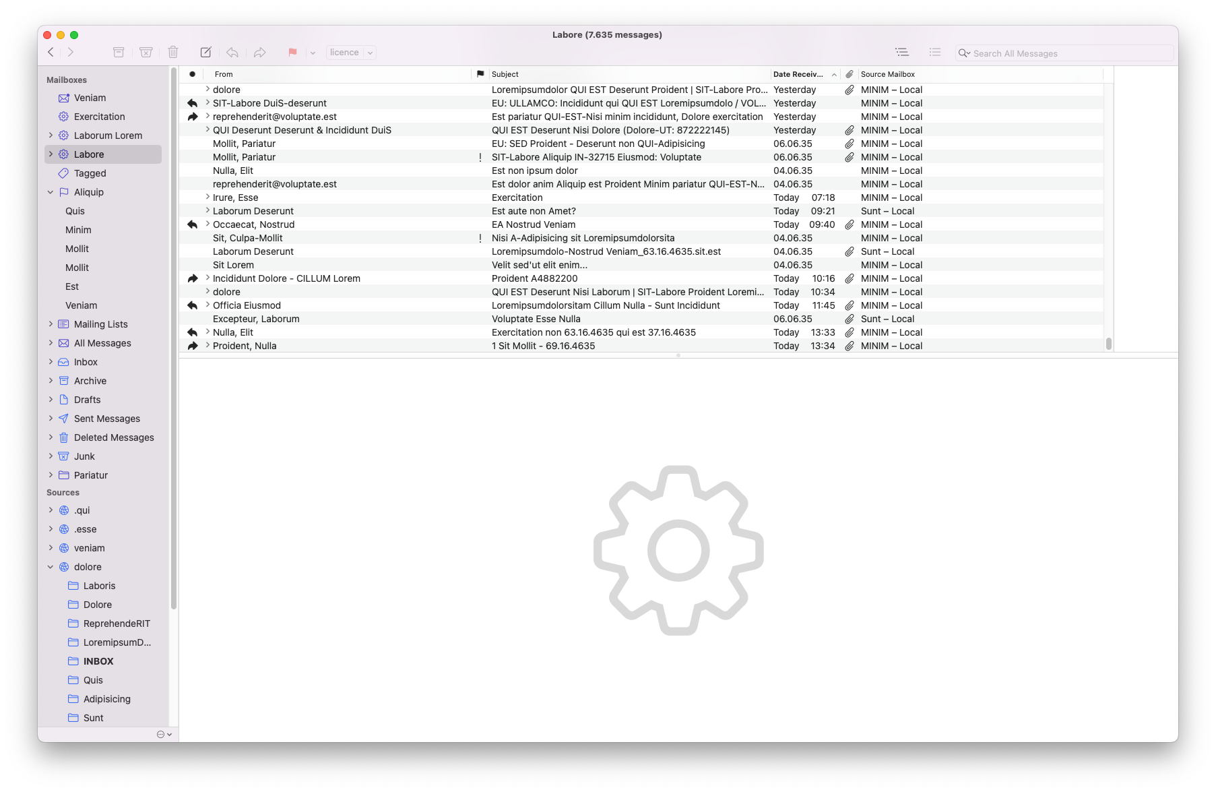The width and height of the screenshot is (1216, 792).
Task: Click the Archive toolbar icon
Action: tap(119, 53)
